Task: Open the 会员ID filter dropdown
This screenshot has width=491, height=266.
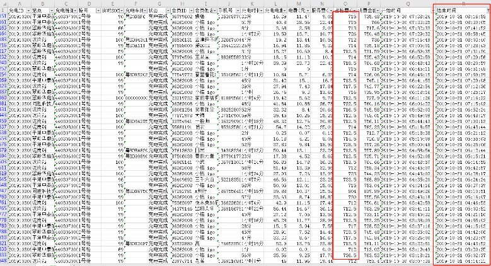Action: [192, 11]
